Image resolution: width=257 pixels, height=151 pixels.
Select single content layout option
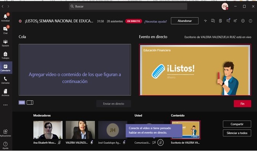click(x=22, y=103)
